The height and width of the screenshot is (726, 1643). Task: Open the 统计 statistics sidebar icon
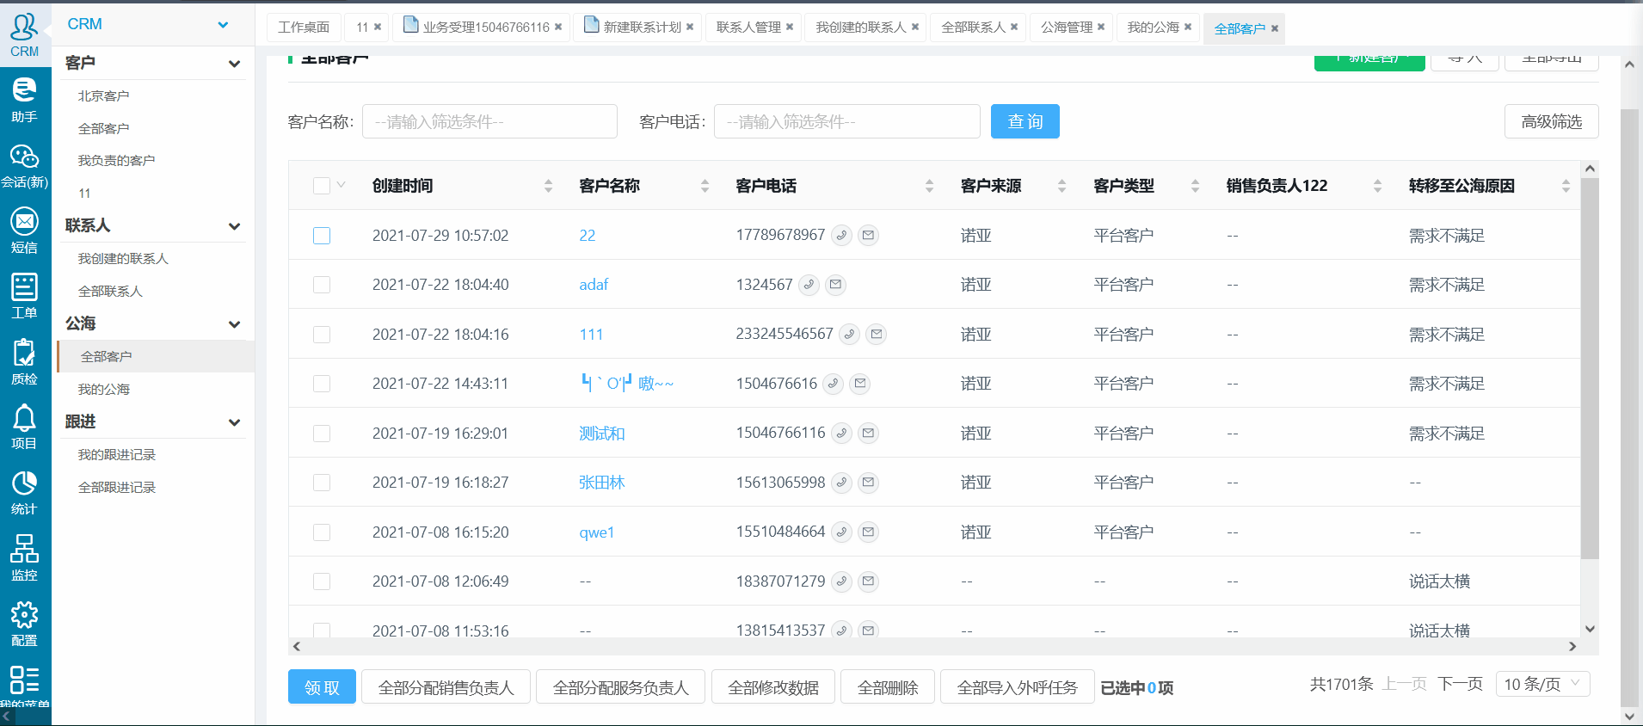pos(24,492)
